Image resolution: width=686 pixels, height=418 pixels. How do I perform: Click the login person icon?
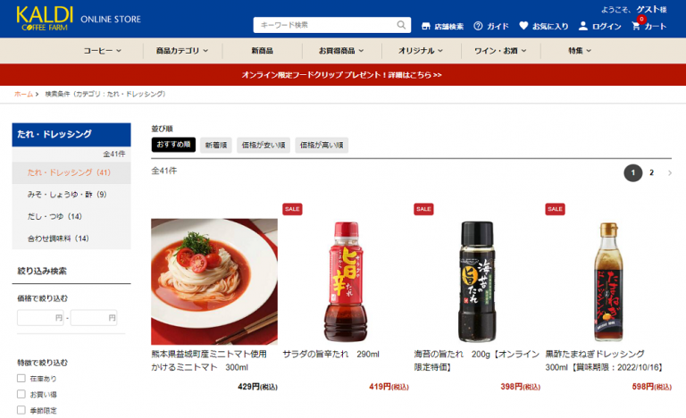(x=582, y=26)
